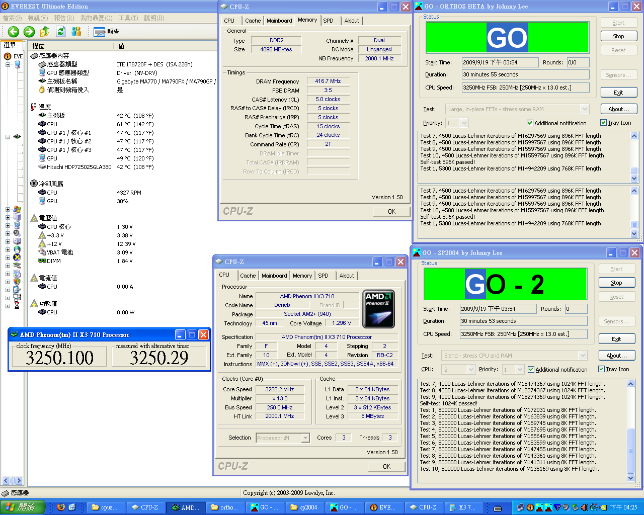Select the EVEREST info icon in the tree
The height and width of the screenshot is (515, 644).
tap(8, 56)
